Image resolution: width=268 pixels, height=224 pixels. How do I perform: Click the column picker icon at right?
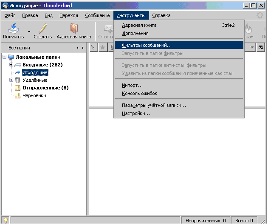tap(261, 48)
